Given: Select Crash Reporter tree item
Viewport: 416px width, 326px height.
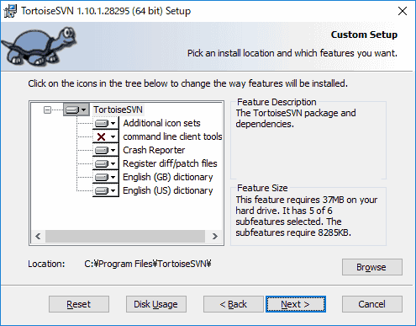Looking at the screenshot, I should pyautogui.click(x=154, y=150).
